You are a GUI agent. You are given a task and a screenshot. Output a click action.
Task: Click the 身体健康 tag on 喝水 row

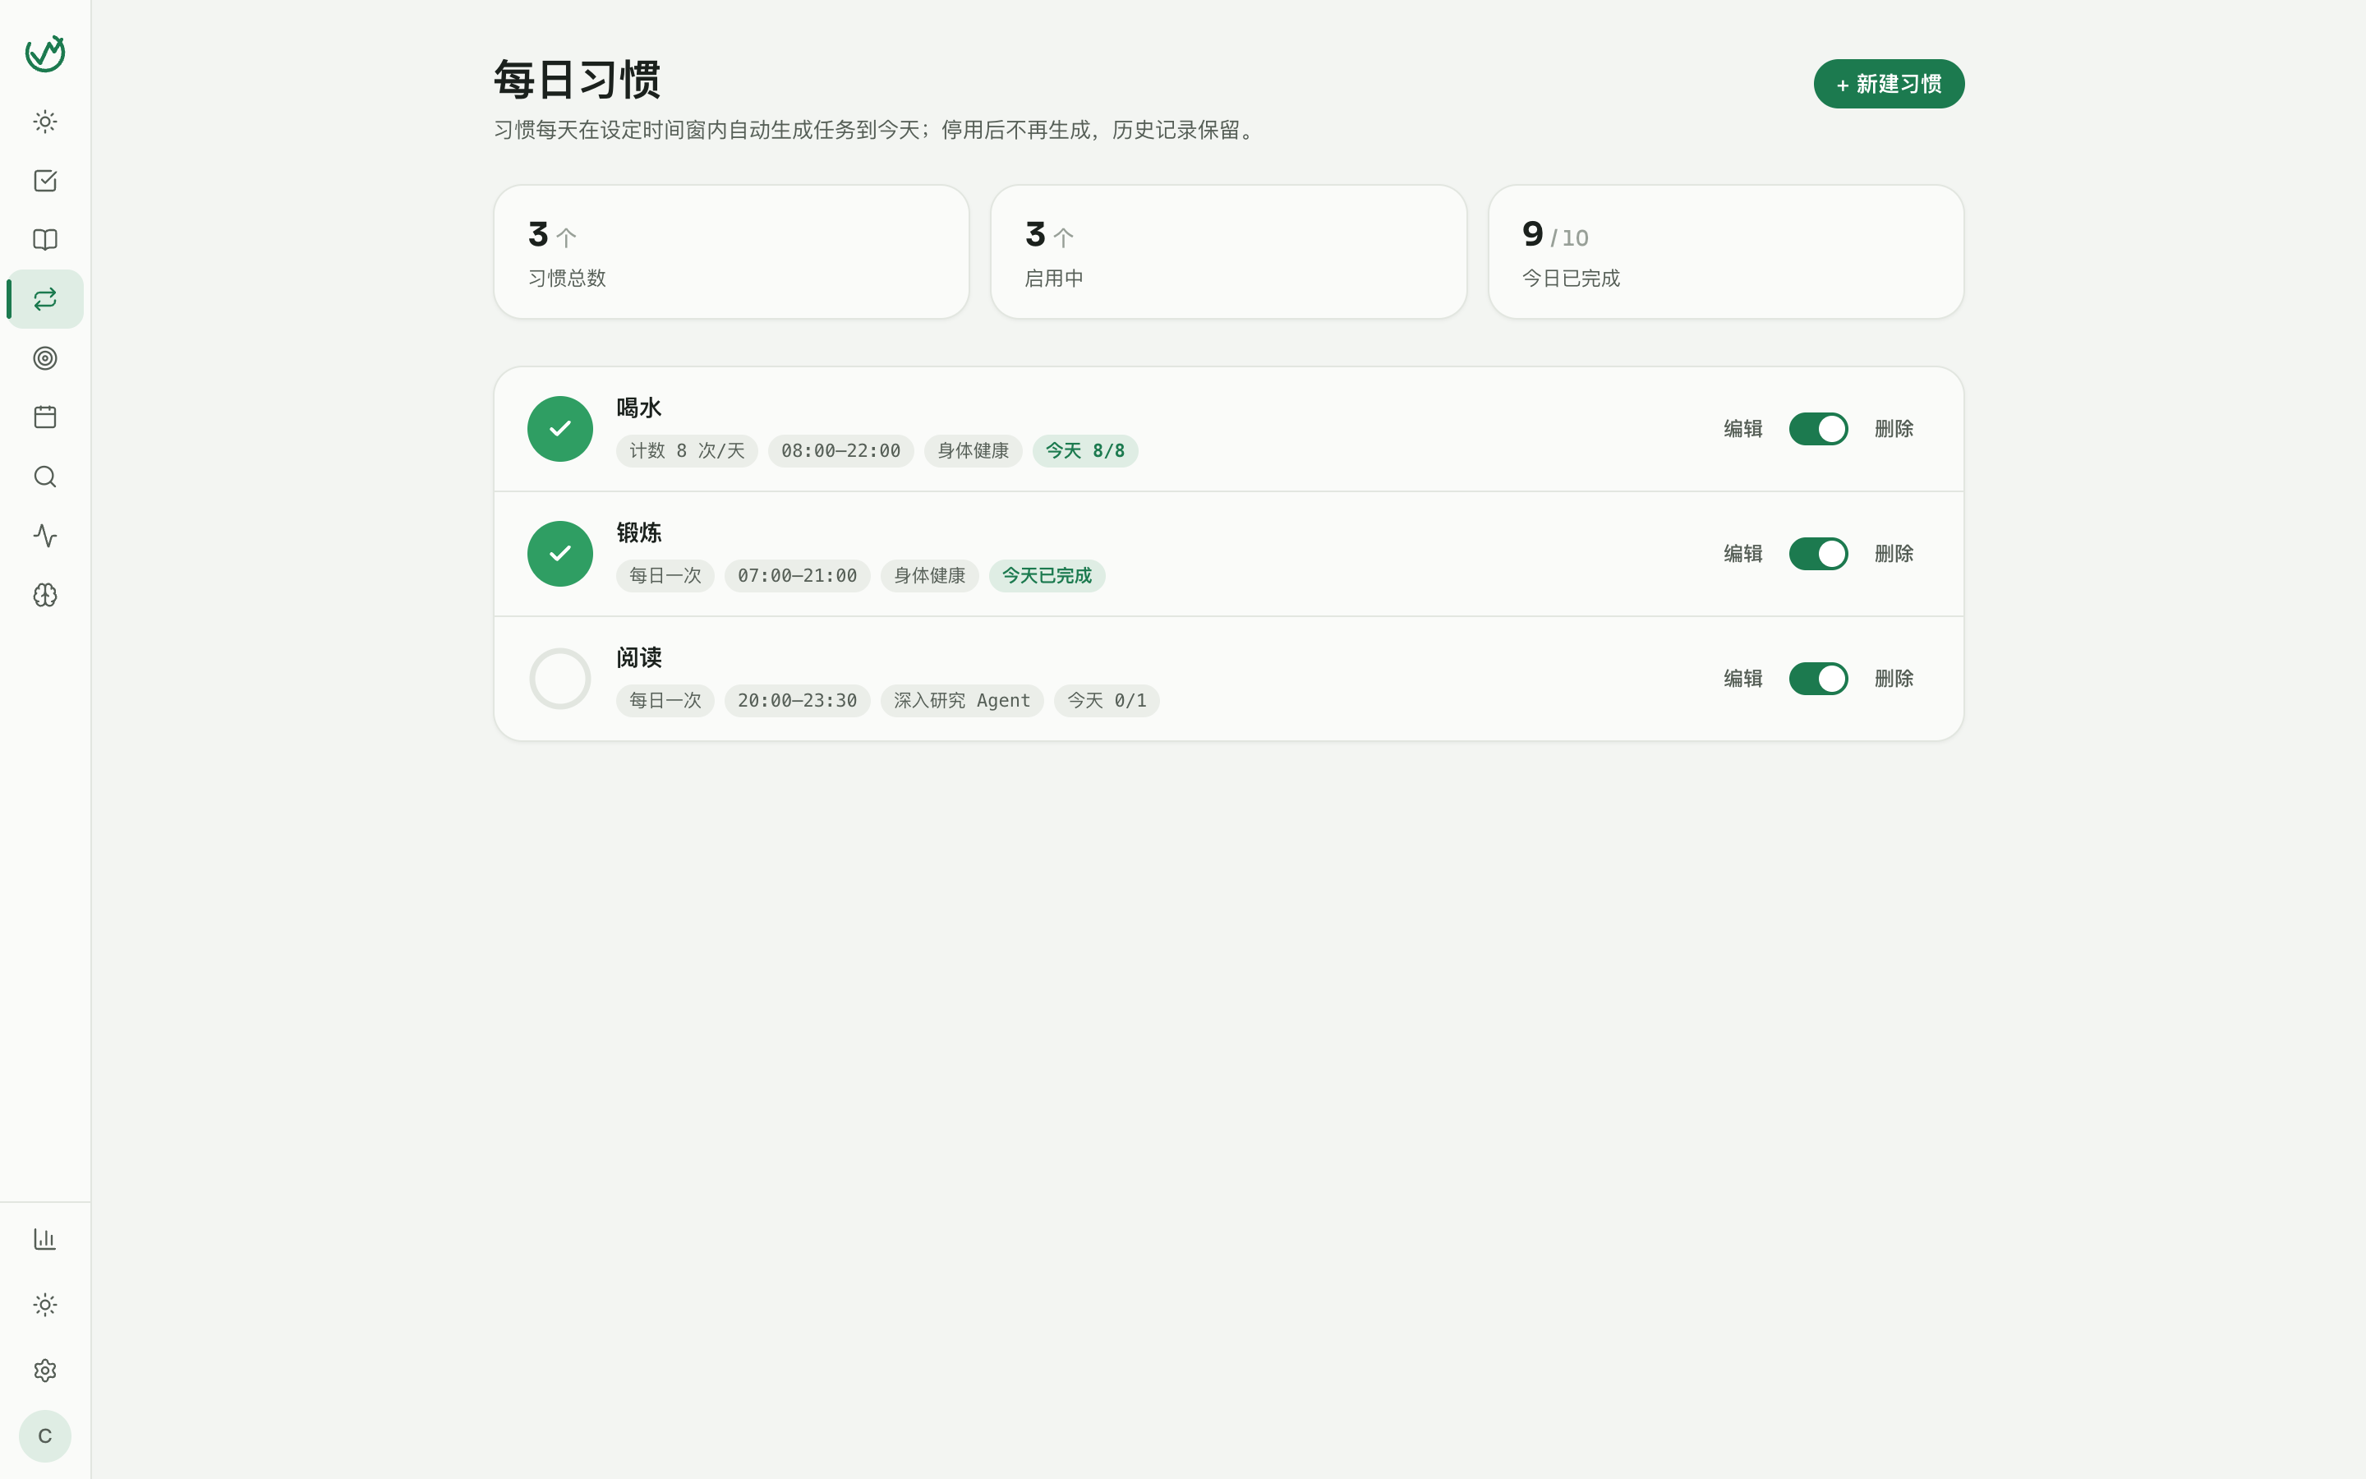tap(973, 451)
